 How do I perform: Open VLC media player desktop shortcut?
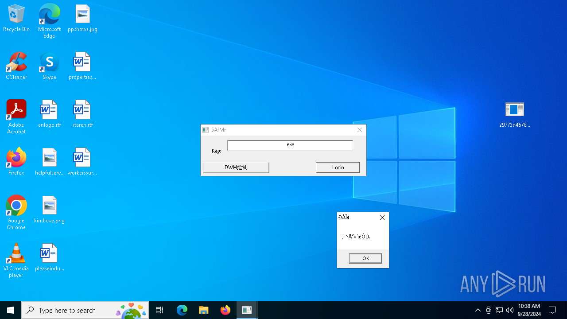[16, 261]
